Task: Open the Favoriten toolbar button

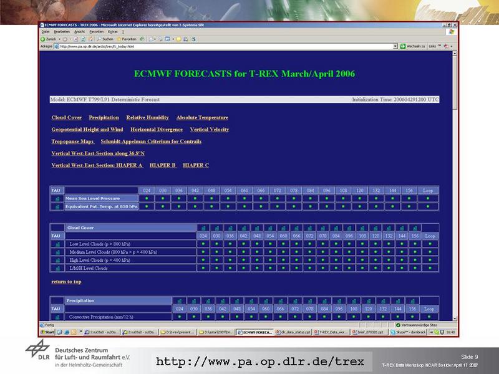Action: pyautogui.click(x=127, y=39)
